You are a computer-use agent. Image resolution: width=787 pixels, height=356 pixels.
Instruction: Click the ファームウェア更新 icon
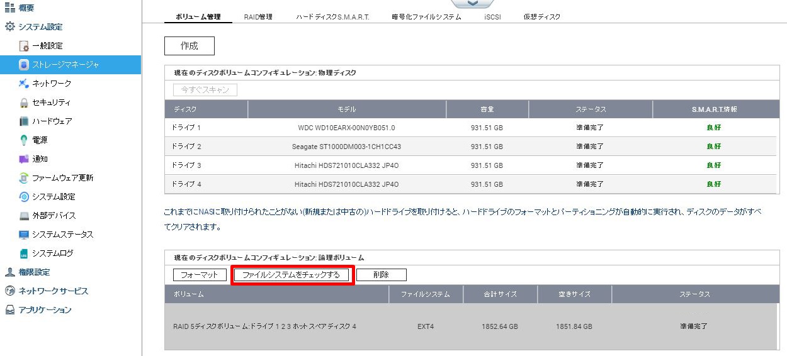tap(24, 178)
